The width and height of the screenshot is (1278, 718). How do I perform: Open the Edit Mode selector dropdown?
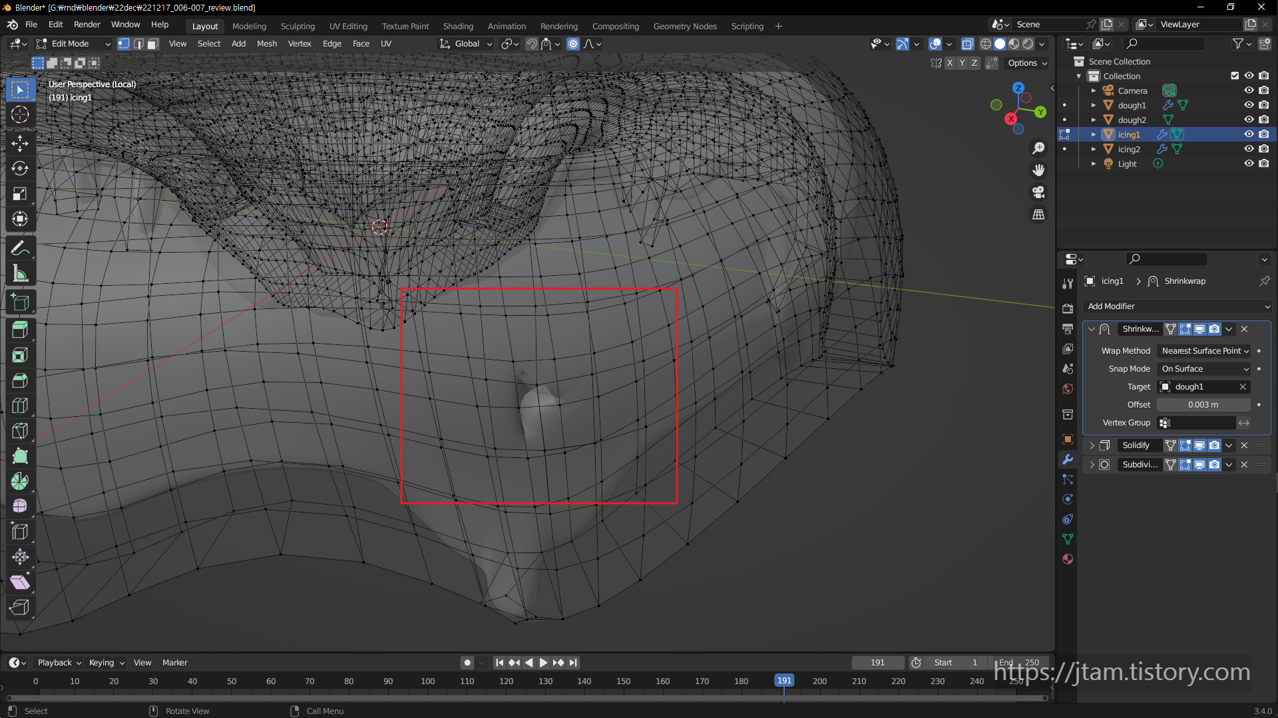73,44
